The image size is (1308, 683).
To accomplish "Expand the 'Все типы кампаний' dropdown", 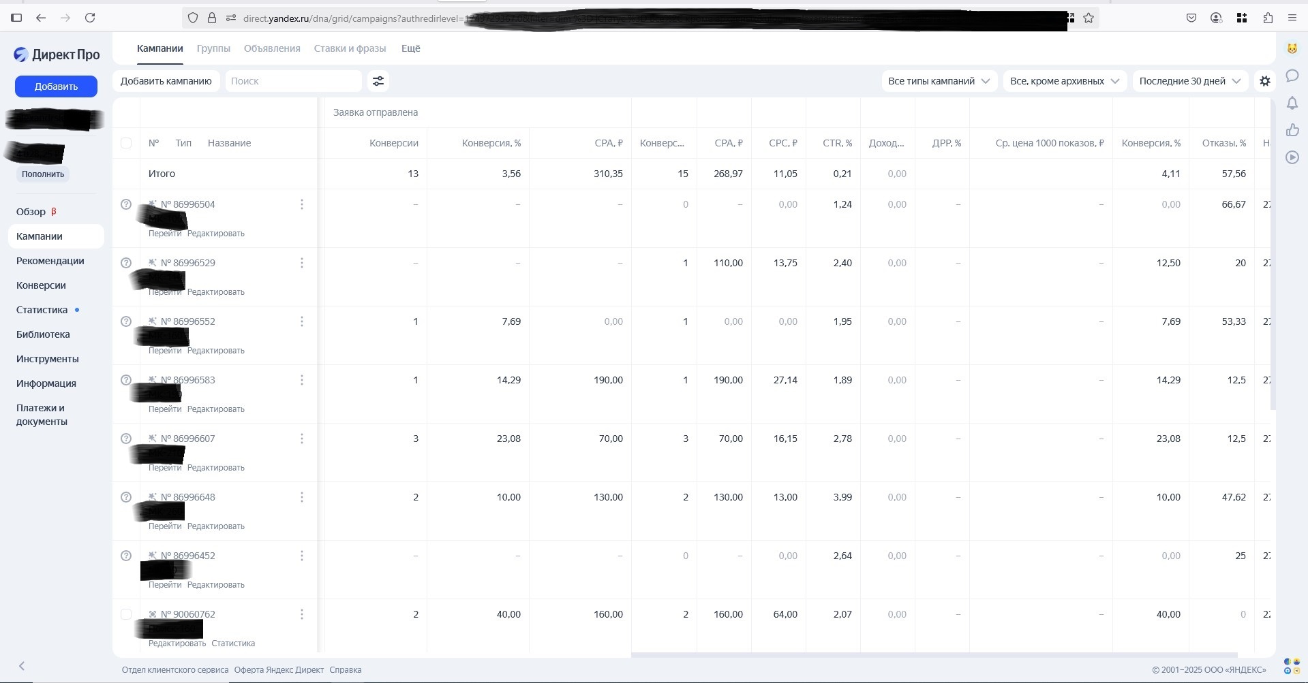I will tap(939, 81).
